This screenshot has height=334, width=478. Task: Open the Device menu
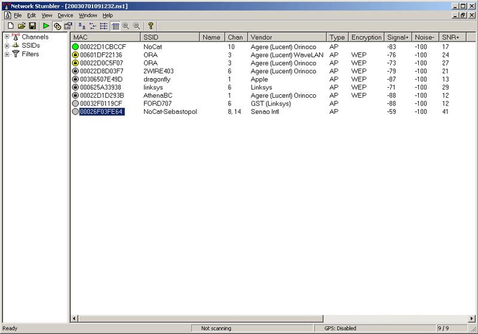pos(65,15)
